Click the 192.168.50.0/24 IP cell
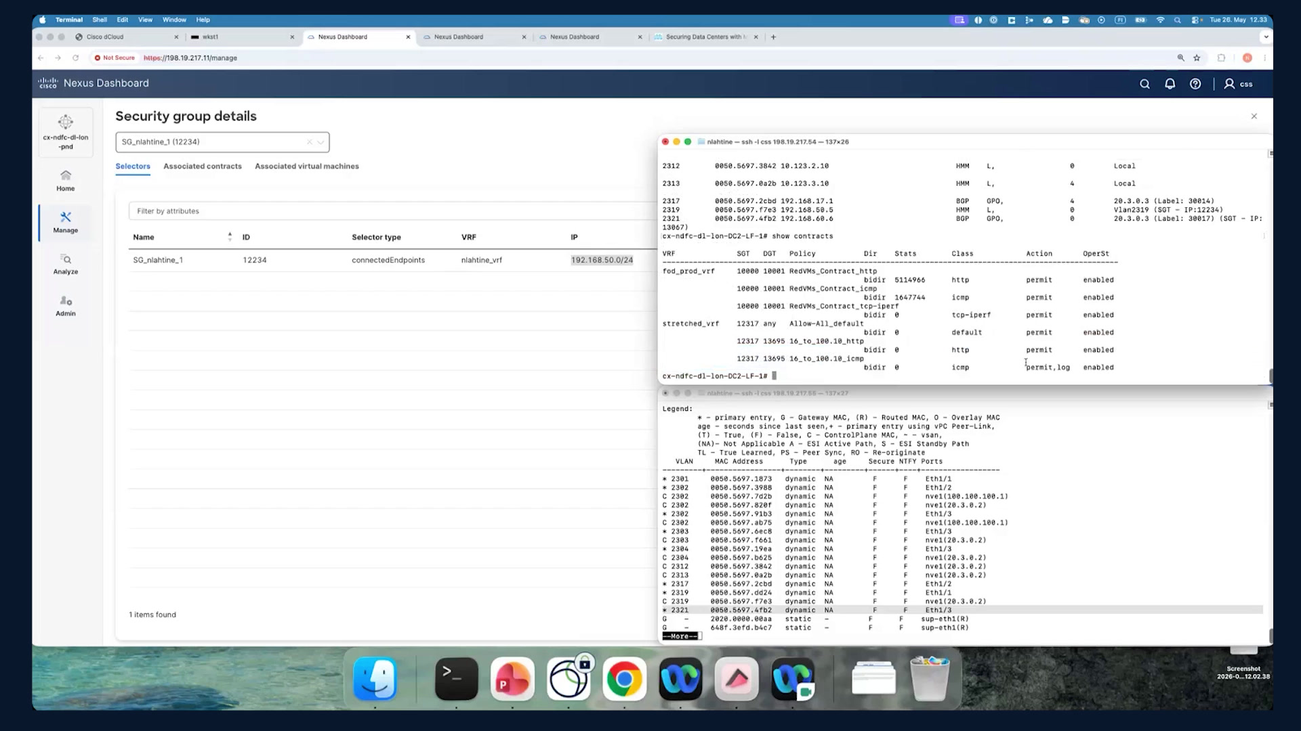 pos(602,260)
